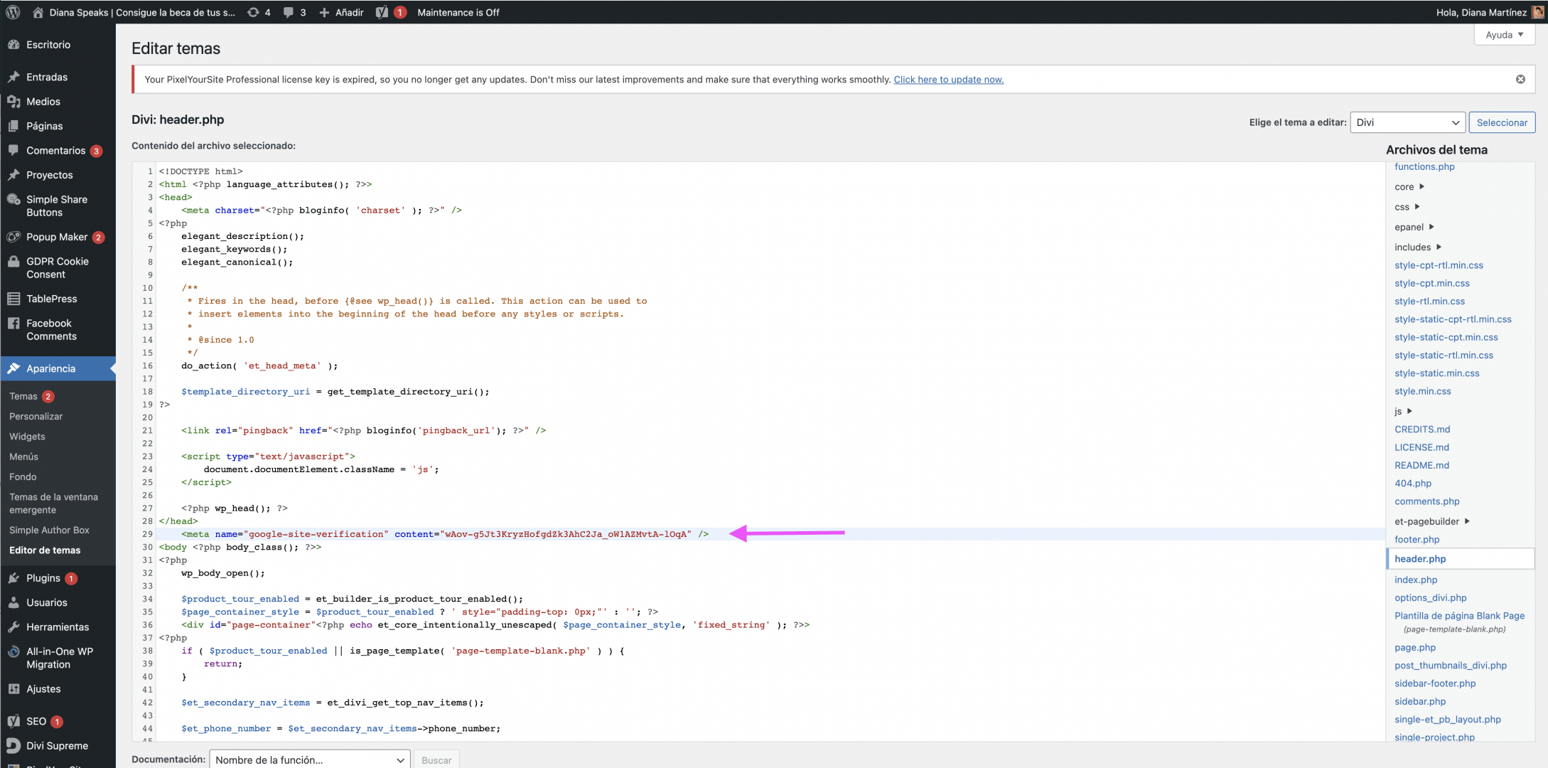Click Maintenance is Off in admin bar
Image resolution: width=1548 pixels, height=768 pixels.
pyautogui.click(x=458, y=12)
